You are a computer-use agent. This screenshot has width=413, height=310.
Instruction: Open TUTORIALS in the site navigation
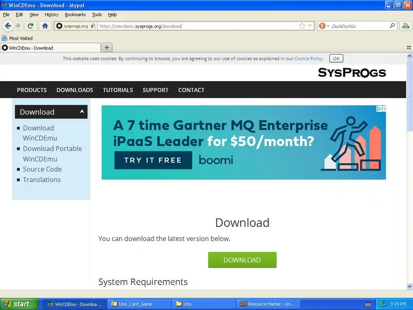click(x=118, y=90)
